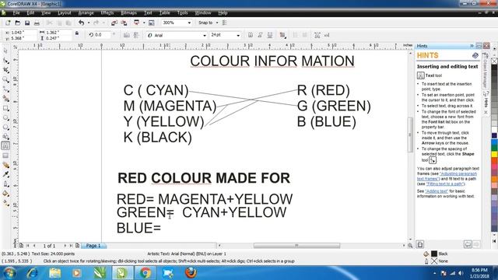Click the Options icon in toolbar
The height and width of the screenshot is (280, 498).
(224, 23)
